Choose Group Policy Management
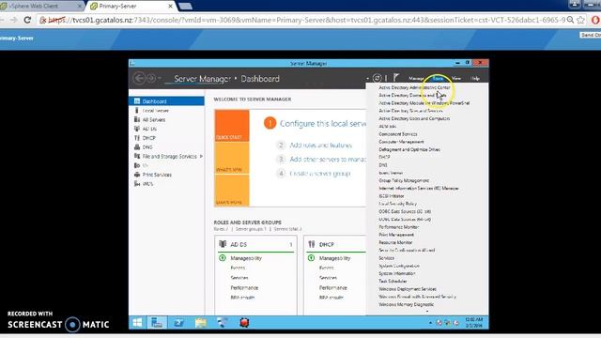 [404, 180]
